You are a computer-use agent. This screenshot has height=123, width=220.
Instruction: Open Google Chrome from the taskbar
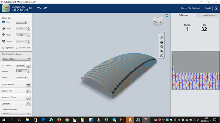pyautogui.click(x=67, y=120)
